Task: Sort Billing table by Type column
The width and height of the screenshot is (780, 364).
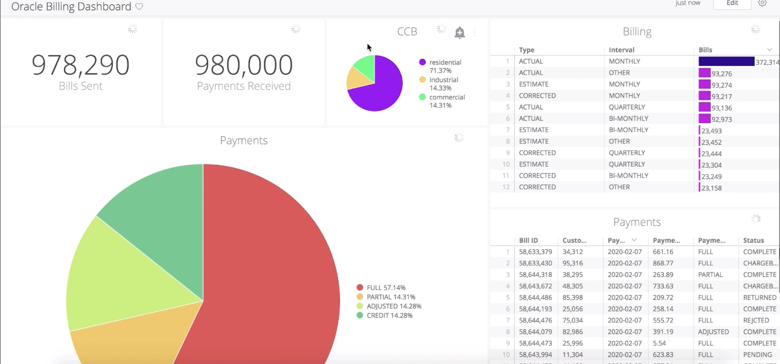Action: pyautogui.click(x=527, y=50)
